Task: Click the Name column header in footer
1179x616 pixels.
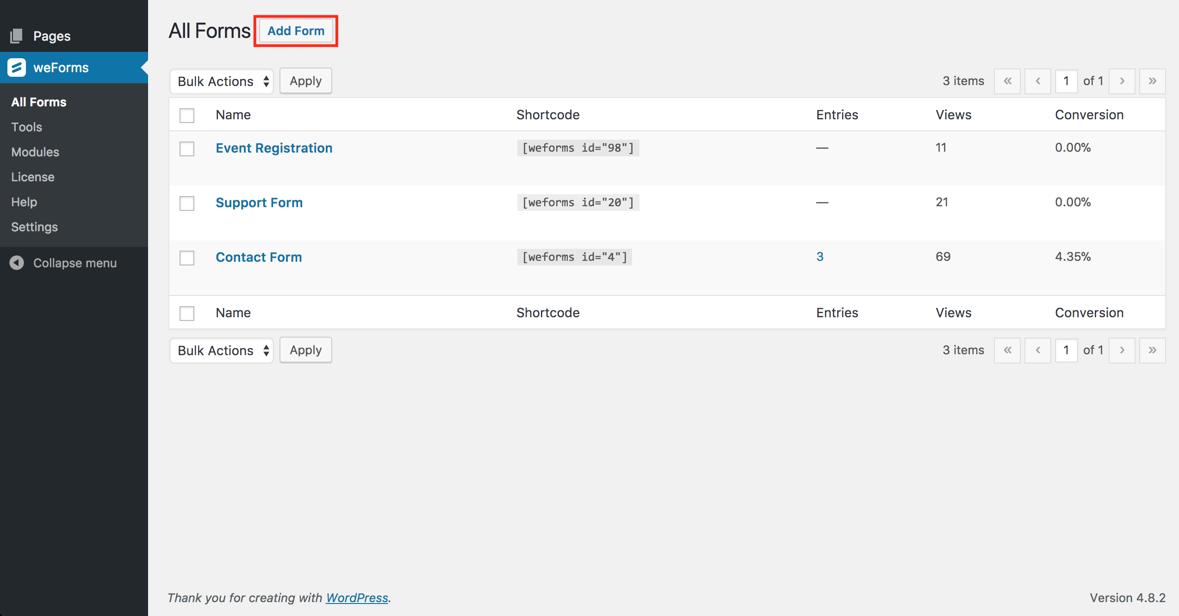Action: click(x=233, y=313)
